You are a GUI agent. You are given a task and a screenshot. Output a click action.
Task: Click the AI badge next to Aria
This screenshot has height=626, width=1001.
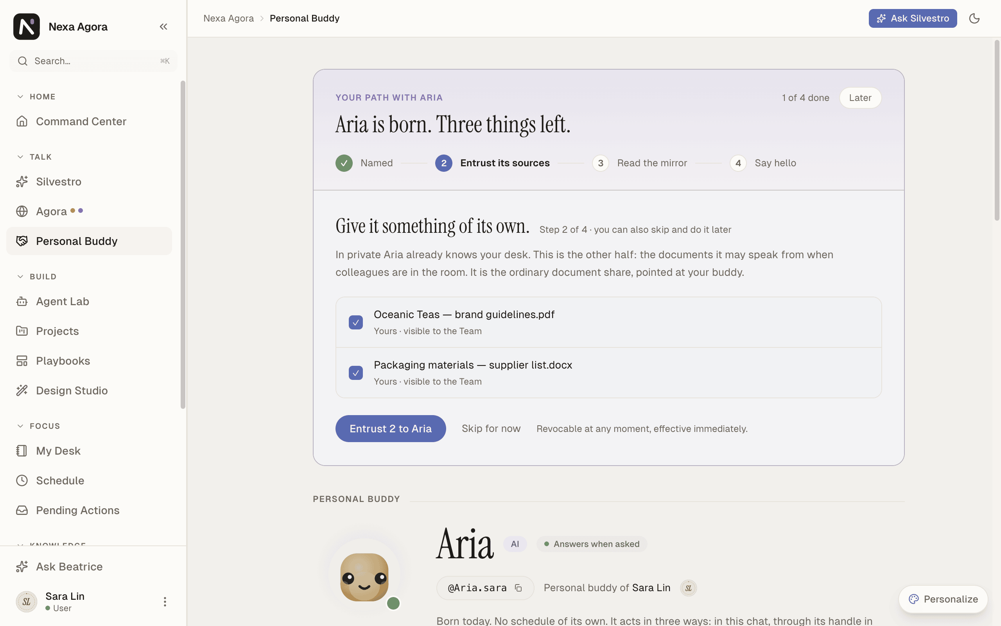[x=515, y=544]
